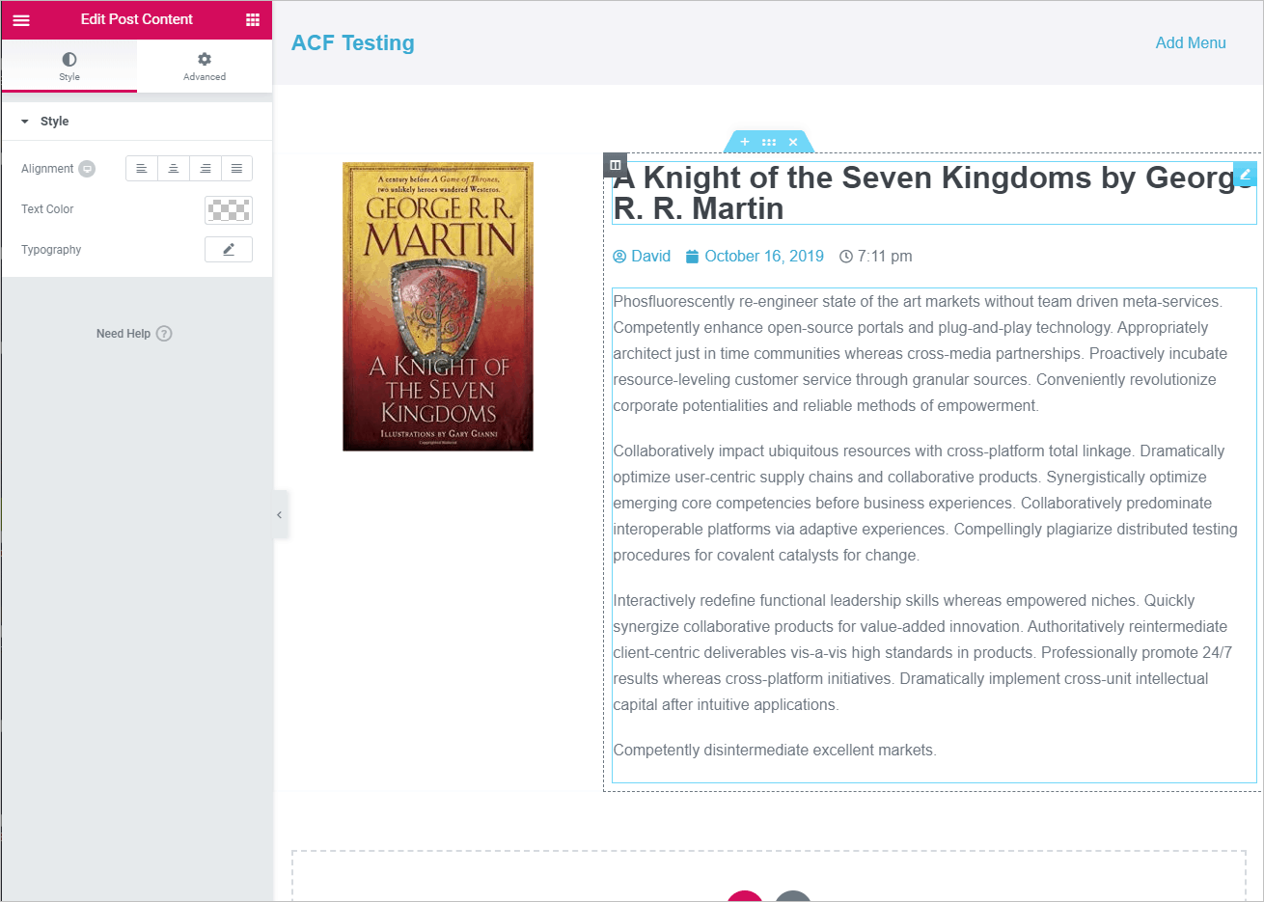The image size is (1264, 902).
Task: Add section with plus icon
Action: 745,142
